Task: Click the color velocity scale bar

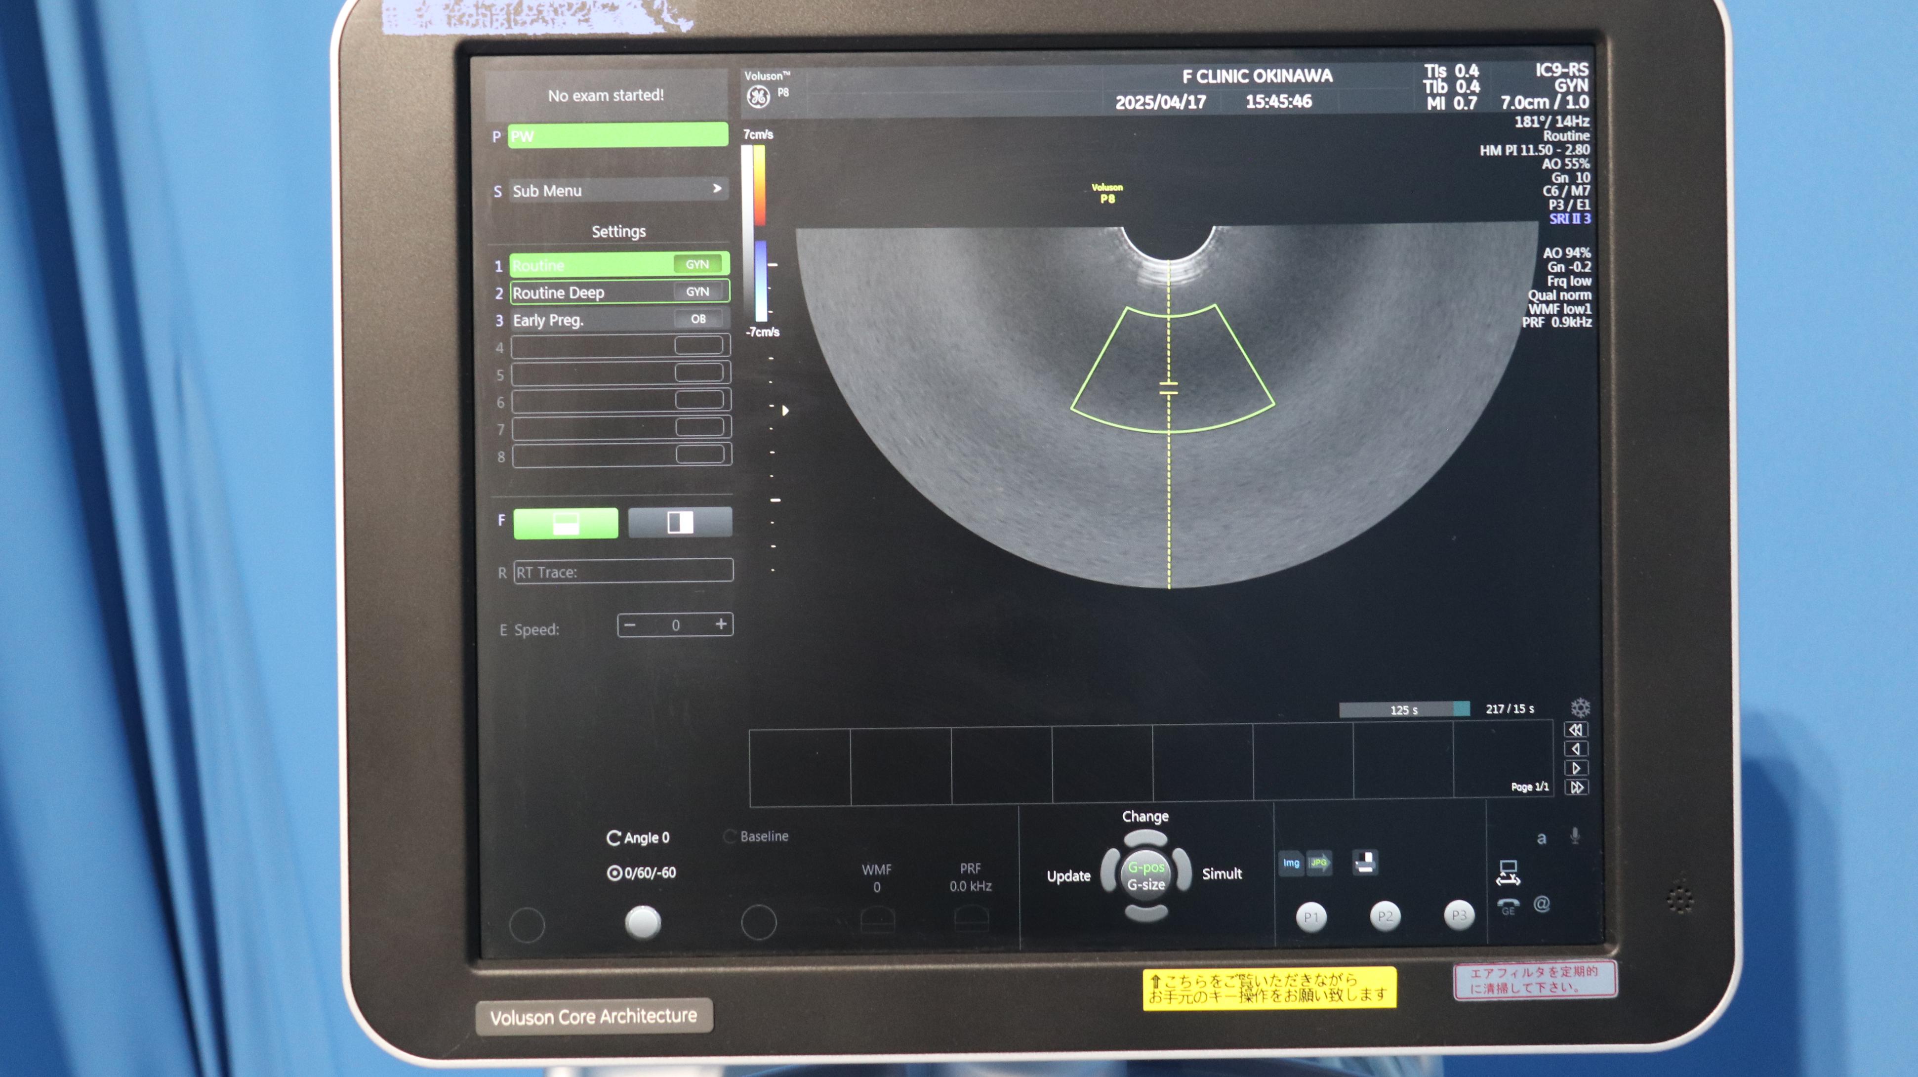Action: [x=760, y=233]
